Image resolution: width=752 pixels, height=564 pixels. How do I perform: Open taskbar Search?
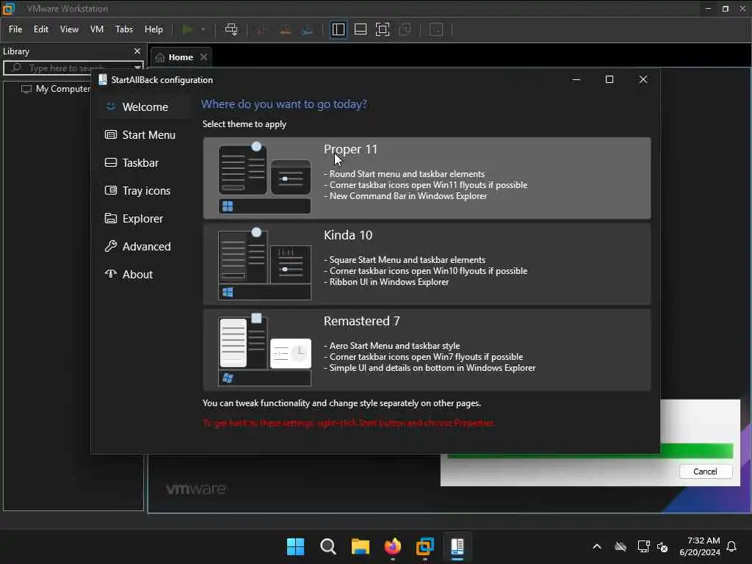point(328,546)
